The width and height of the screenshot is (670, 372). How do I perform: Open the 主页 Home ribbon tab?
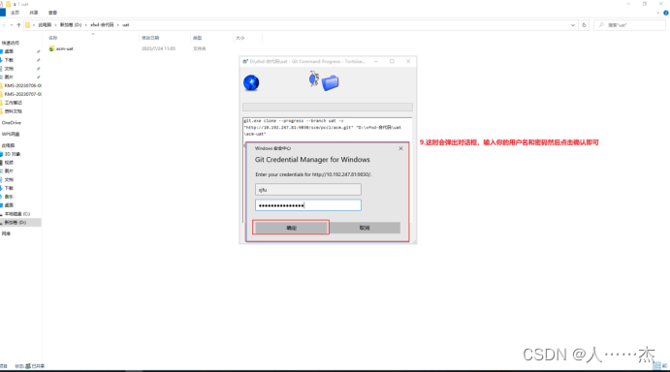15,13
